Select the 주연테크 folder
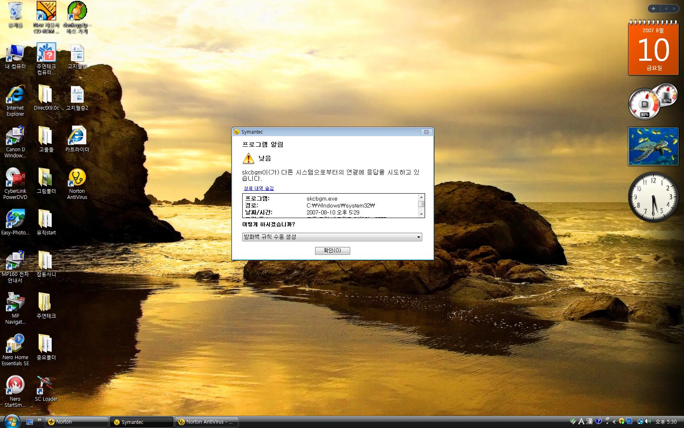The image size is (684, 428). [46, 306]
